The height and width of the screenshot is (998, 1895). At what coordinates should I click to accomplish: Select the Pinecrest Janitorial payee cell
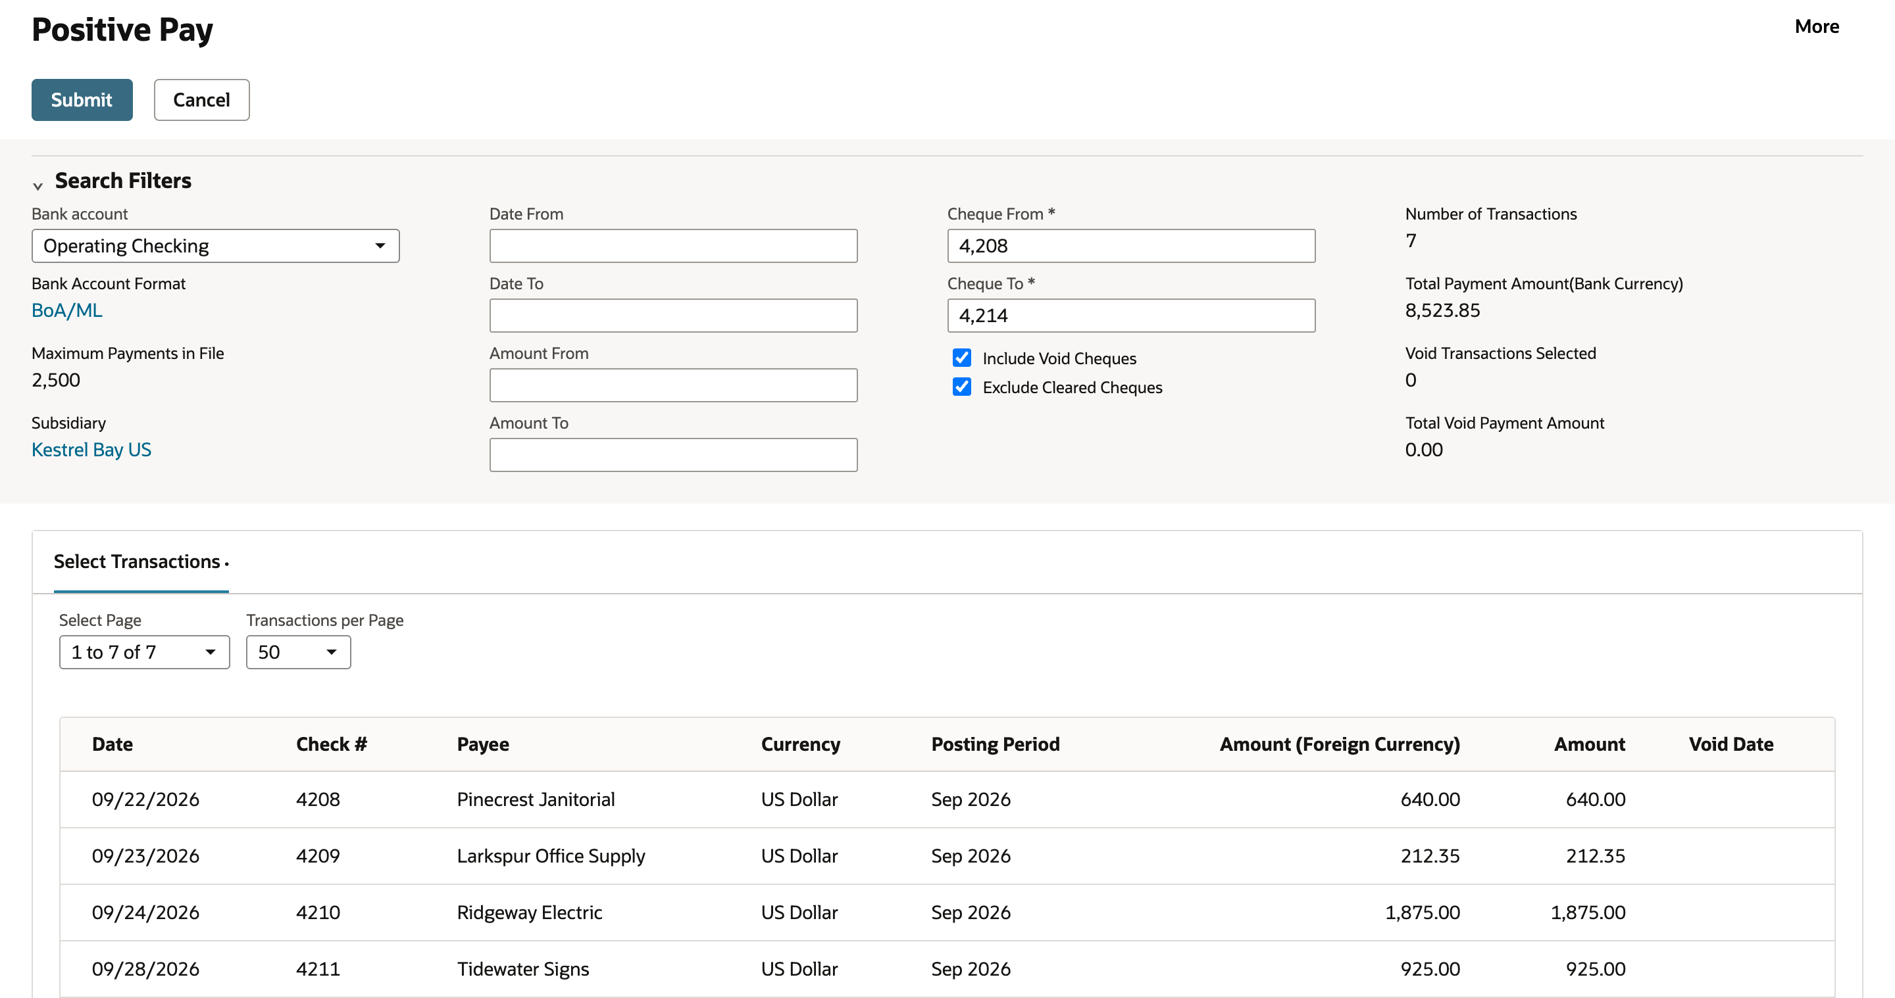(536, 799)
